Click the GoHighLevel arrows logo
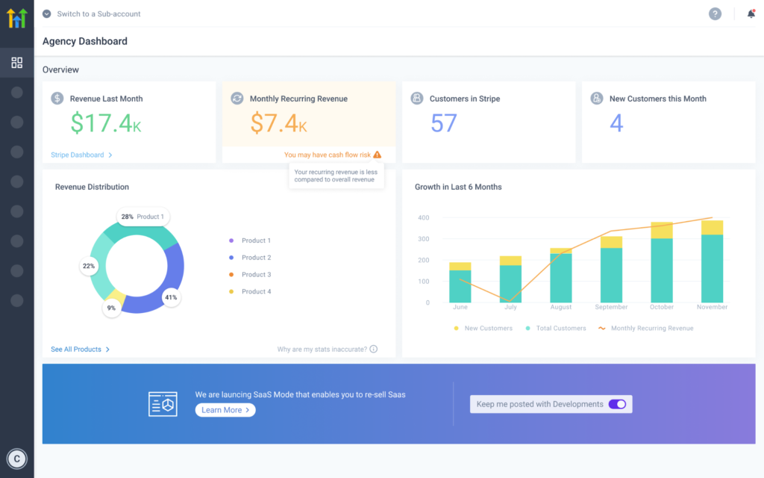The width and height of the screenshot is (764, 478). (16, 18)
